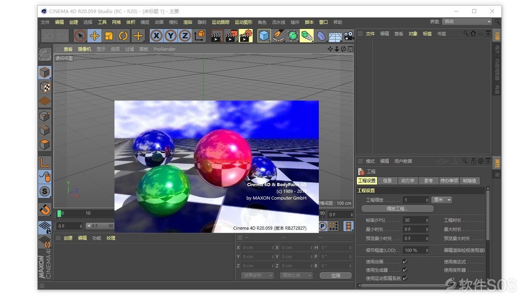Activate the Rotate tool

coord(123,36)
